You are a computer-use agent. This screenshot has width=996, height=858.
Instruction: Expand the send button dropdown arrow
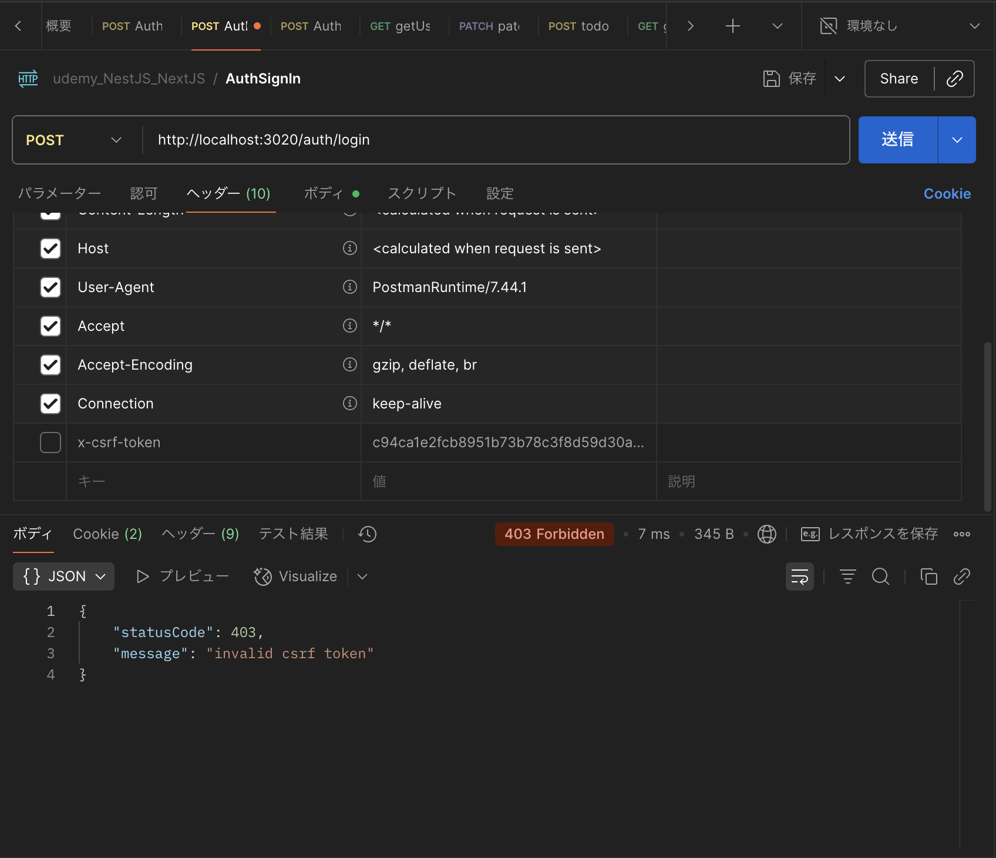(x=957, y=140)
